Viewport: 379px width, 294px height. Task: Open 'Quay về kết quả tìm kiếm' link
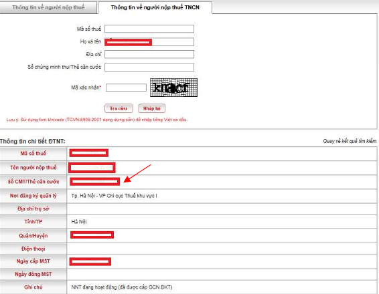350,141
